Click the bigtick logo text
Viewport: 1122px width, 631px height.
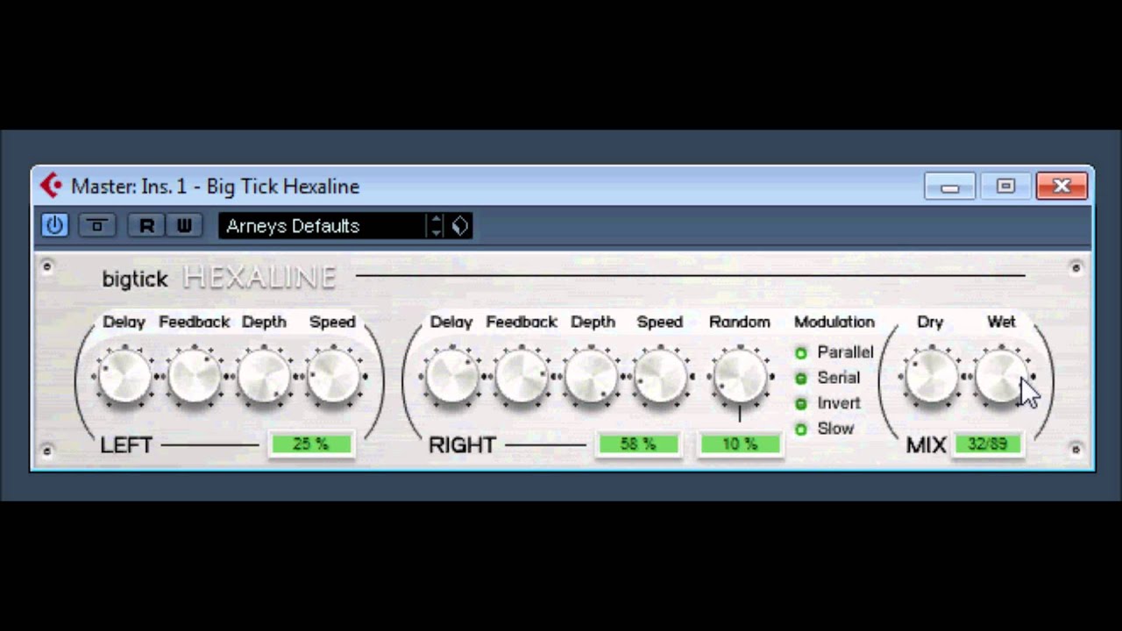click(x=134, y=279)
